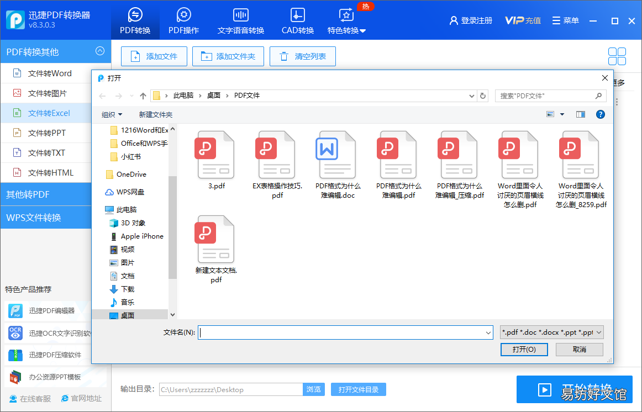Screen dimensions: 642x412
Task: Switch to grid view icon in main window
Action: click(617, 56)
